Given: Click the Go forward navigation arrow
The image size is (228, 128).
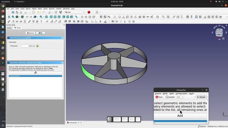Looking at the screenshot, I should pyautogui.click(x=31, y=17).
